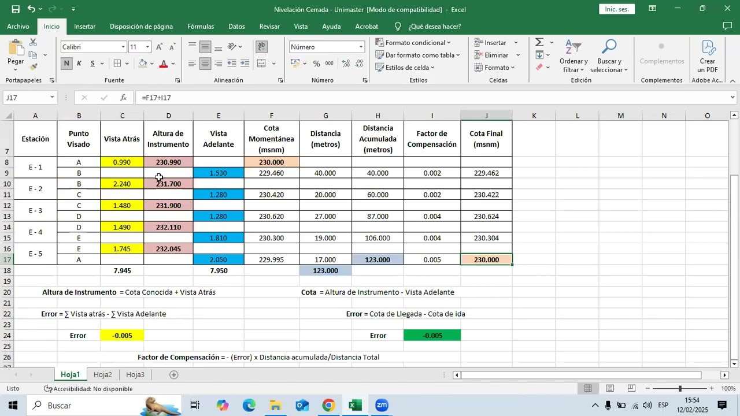Toggle wrap text (Ajustar texto)

tap(261, 47)
